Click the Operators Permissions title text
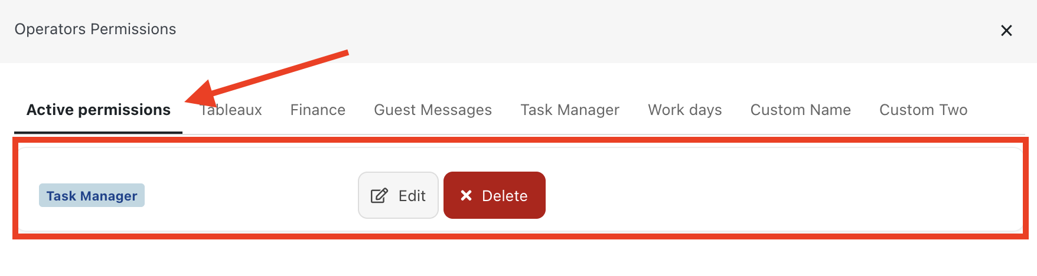This screenshot has height=276, width=1037. [95, 29]
